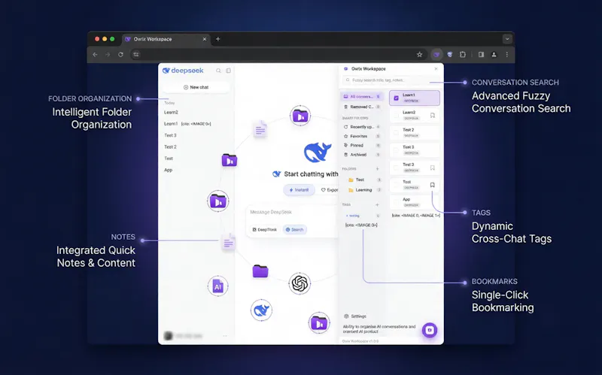Check the App conversation card checkbox

point(397,202)
